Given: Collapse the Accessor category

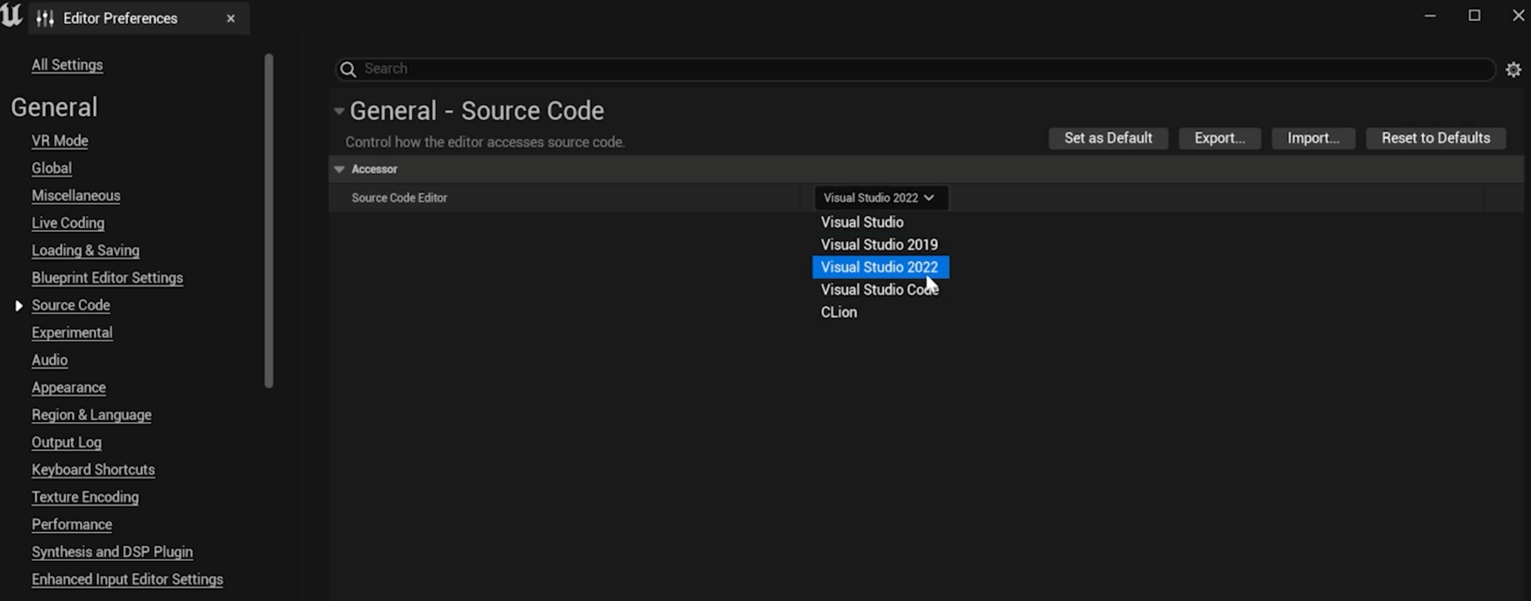Looking at the screenshot, I should pos(339,169).
